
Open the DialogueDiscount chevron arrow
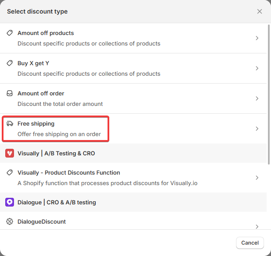257,227
